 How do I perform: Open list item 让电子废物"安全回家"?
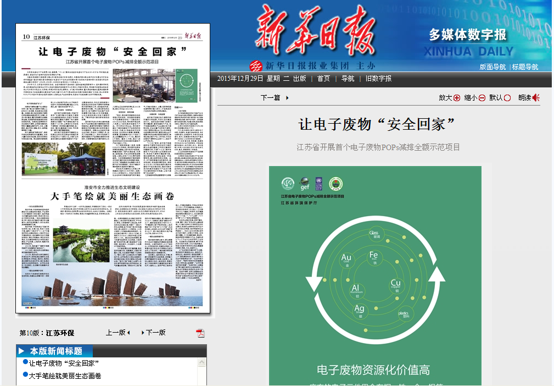tap(64, 363)
